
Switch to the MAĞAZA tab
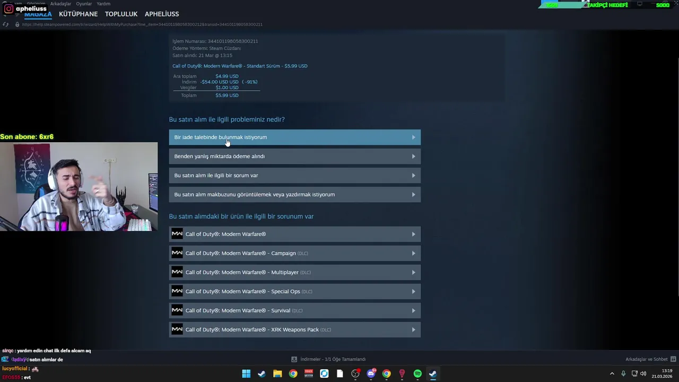[x=38, y=14]
